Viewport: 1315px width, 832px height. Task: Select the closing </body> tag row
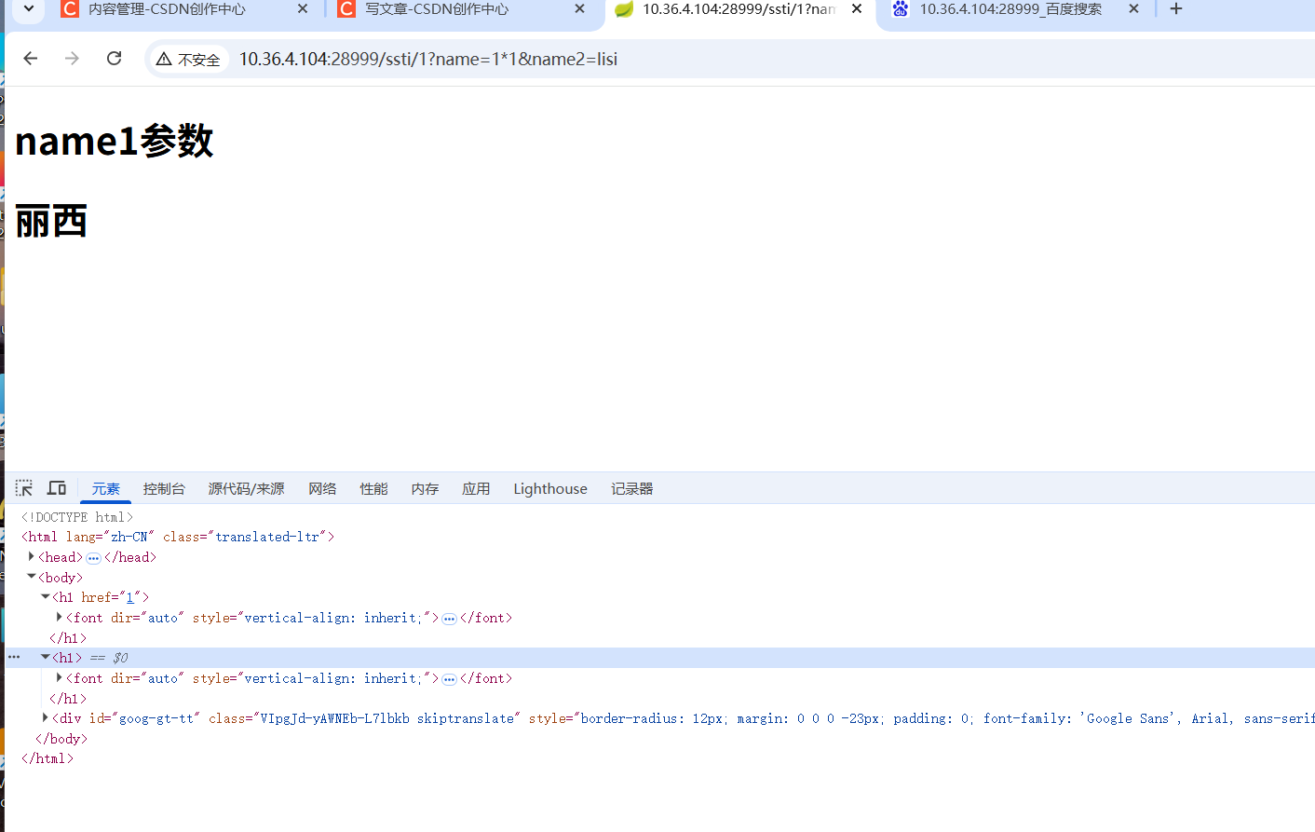click(61, 739)
